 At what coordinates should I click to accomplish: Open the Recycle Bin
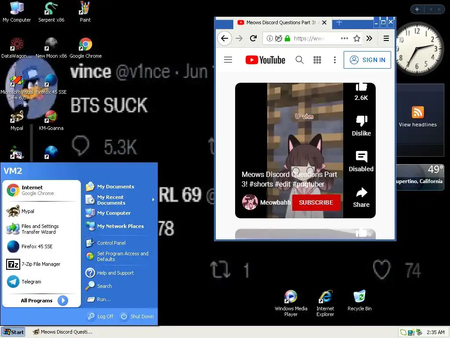[x=359, y=300]
